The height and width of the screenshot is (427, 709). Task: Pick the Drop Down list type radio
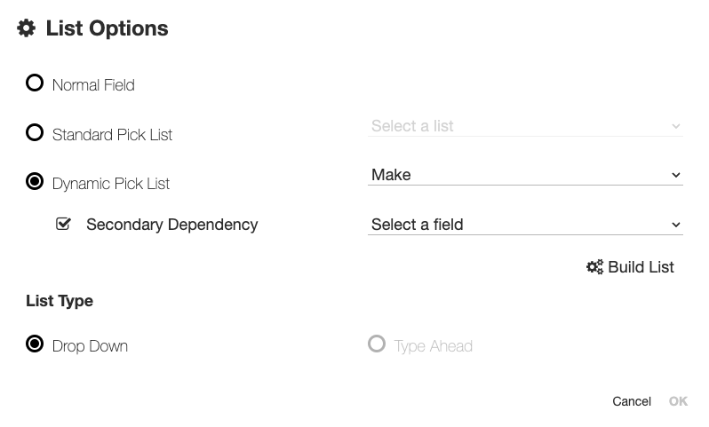[x=35, y=344]
